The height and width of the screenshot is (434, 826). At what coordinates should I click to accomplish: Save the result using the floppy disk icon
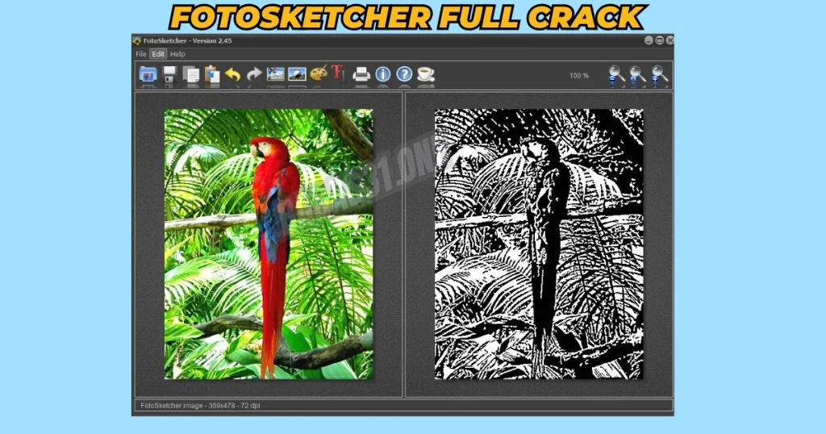(x=169, y=75)
